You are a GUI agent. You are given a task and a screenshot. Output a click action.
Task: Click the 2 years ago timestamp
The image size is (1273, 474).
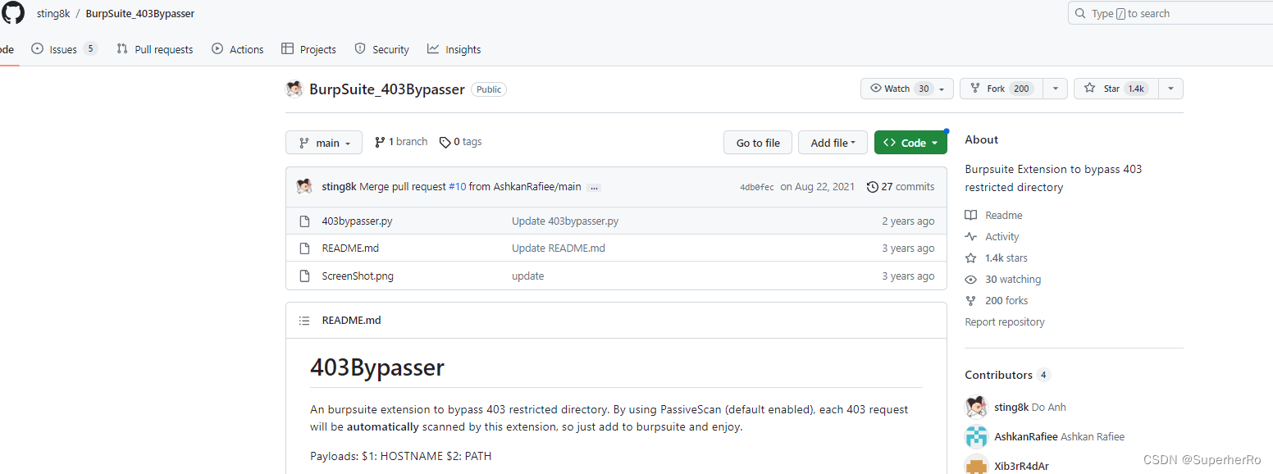point(908,221)
